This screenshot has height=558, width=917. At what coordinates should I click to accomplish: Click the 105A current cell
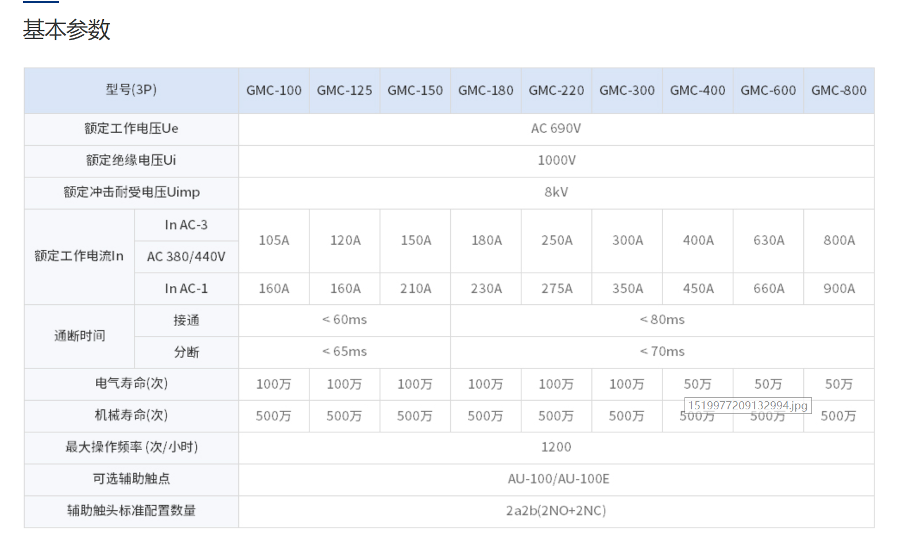[x=274, y=241]
